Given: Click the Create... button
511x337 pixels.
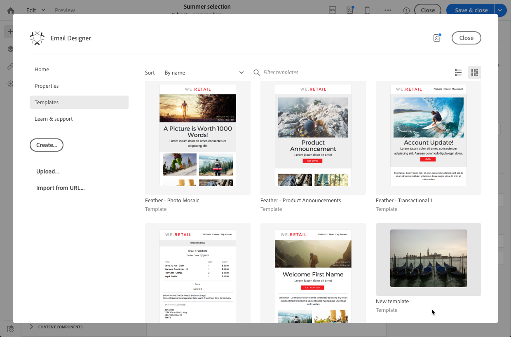Looking at the screenshot, I should pos(47,145).
